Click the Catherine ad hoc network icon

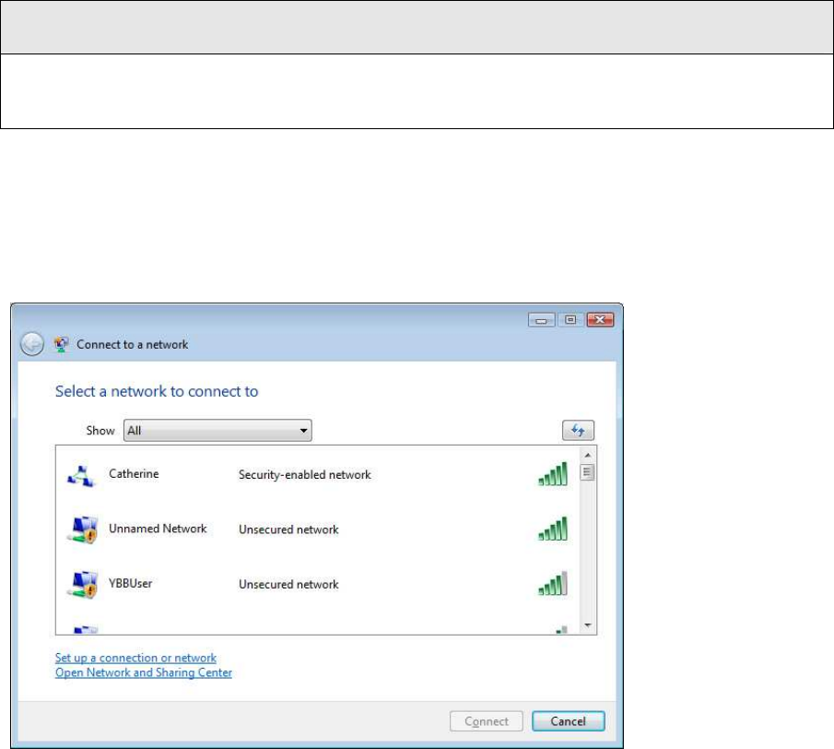tap(81, 476)
